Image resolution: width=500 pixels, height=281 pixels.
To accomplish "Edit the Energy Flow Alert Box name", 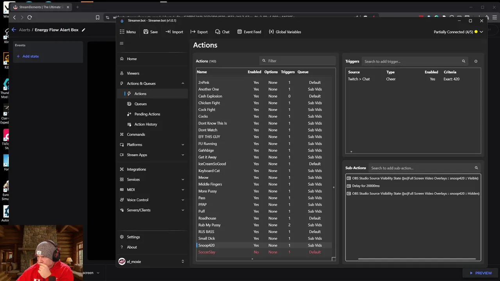I will tap(83, 30).
